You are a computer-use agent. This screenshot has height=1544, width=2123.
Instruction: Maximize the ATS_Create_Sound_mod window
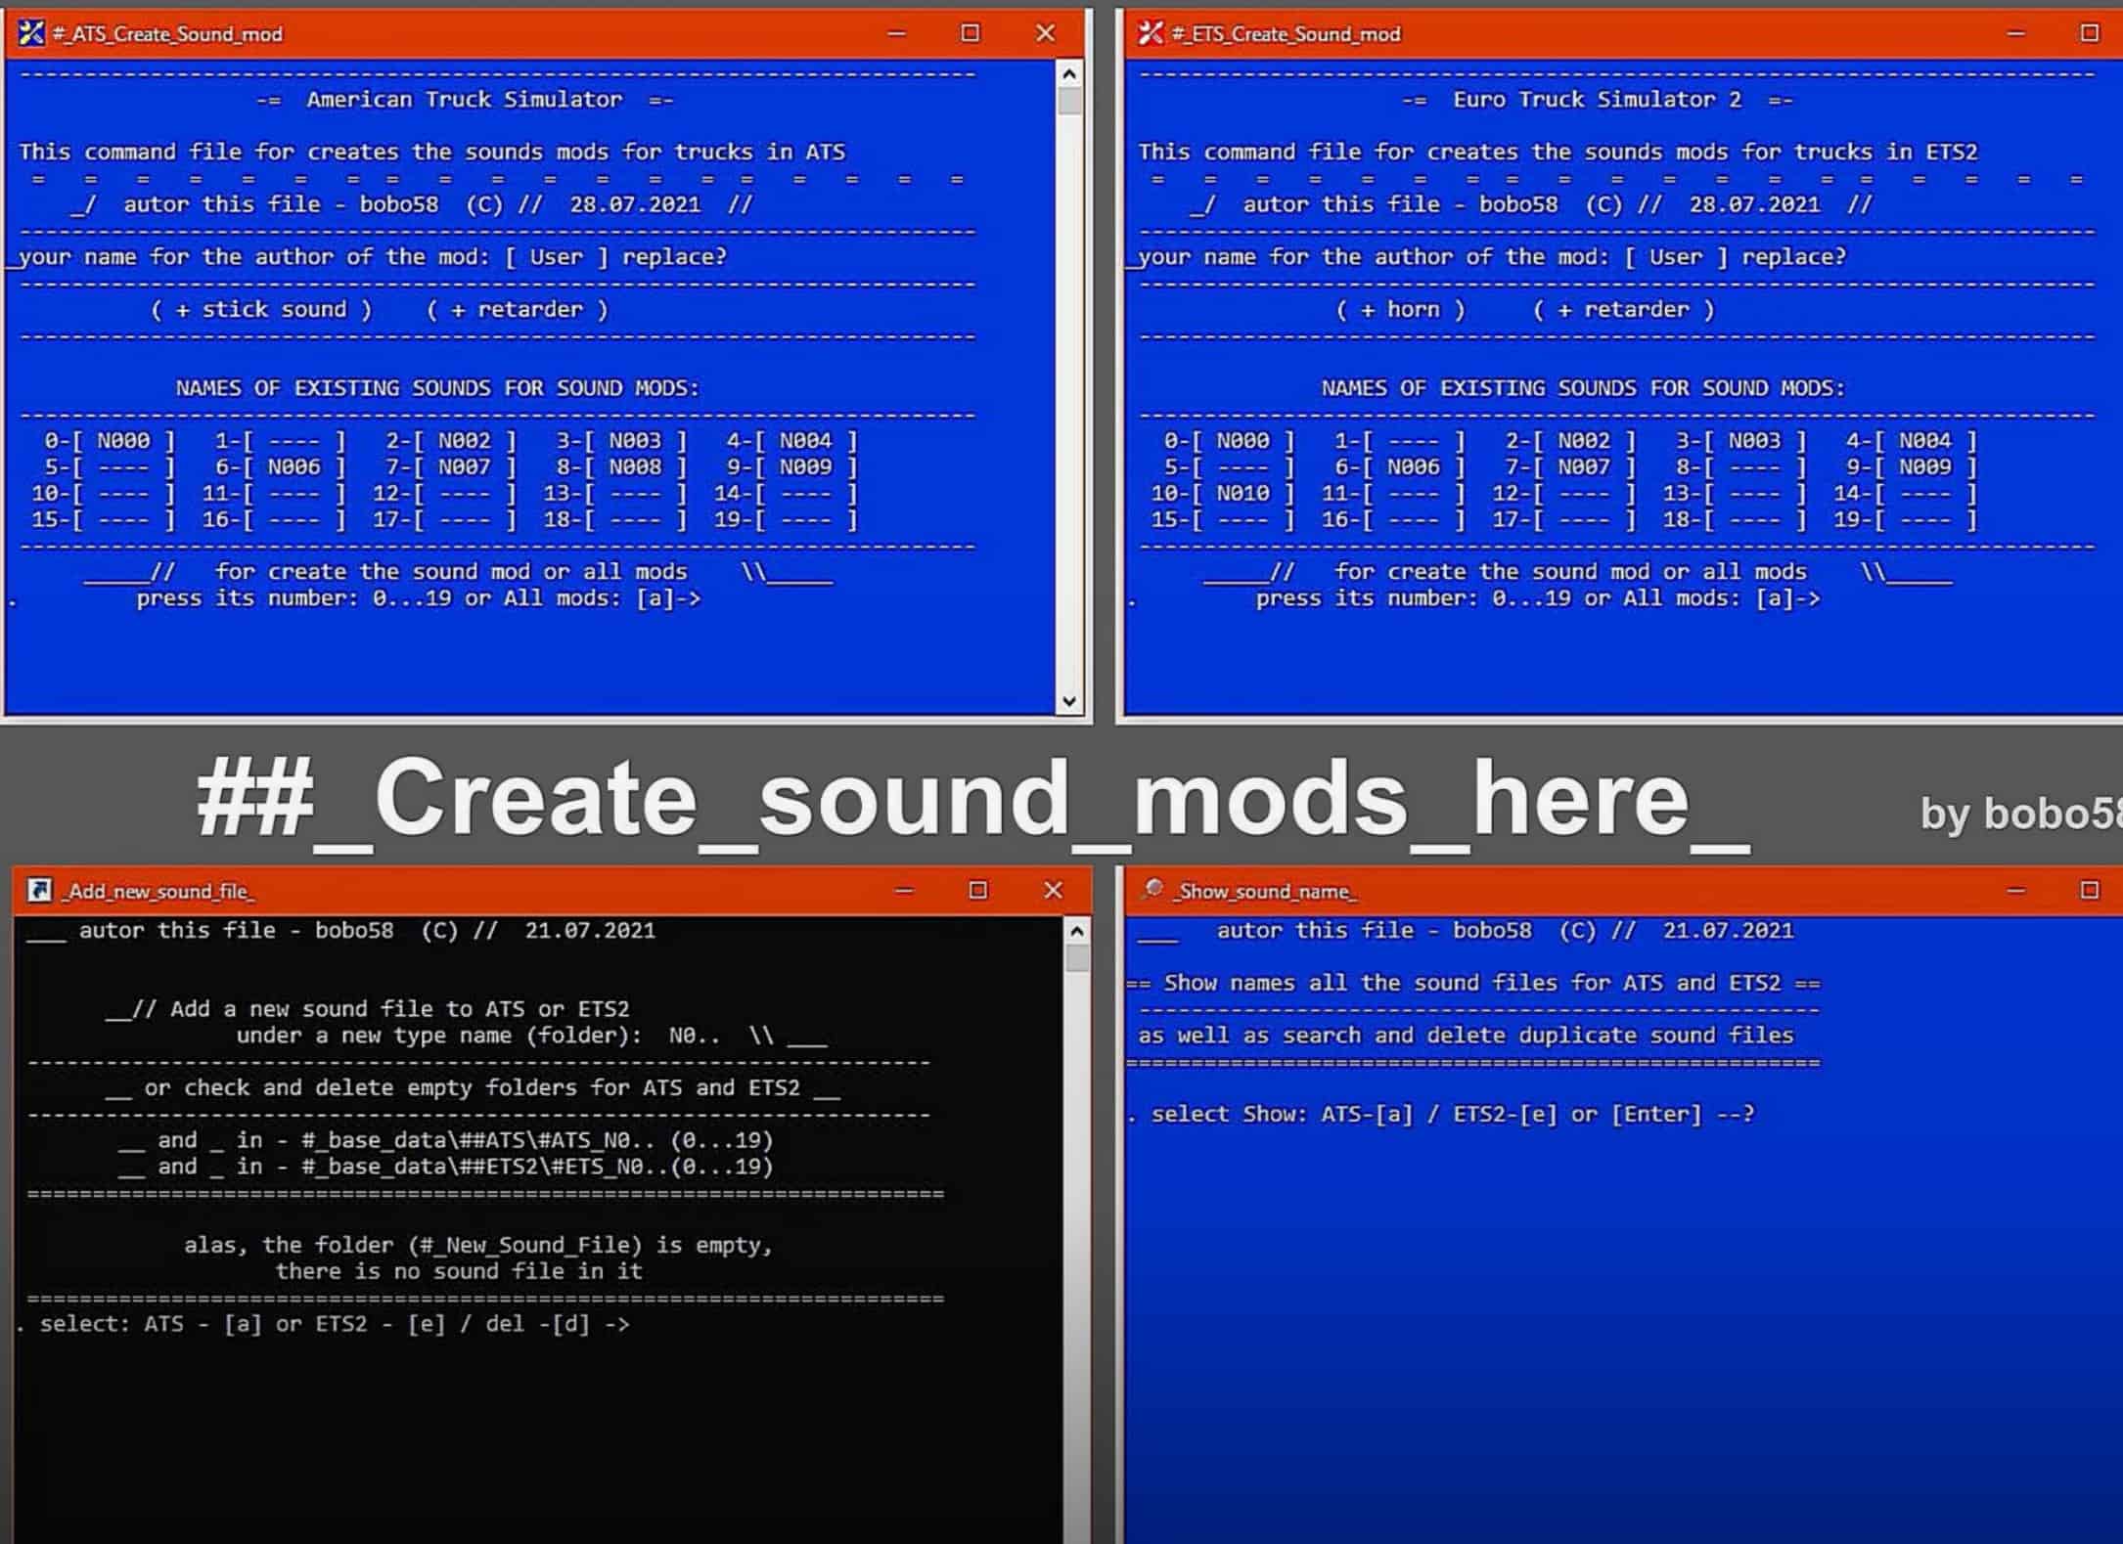970,33
